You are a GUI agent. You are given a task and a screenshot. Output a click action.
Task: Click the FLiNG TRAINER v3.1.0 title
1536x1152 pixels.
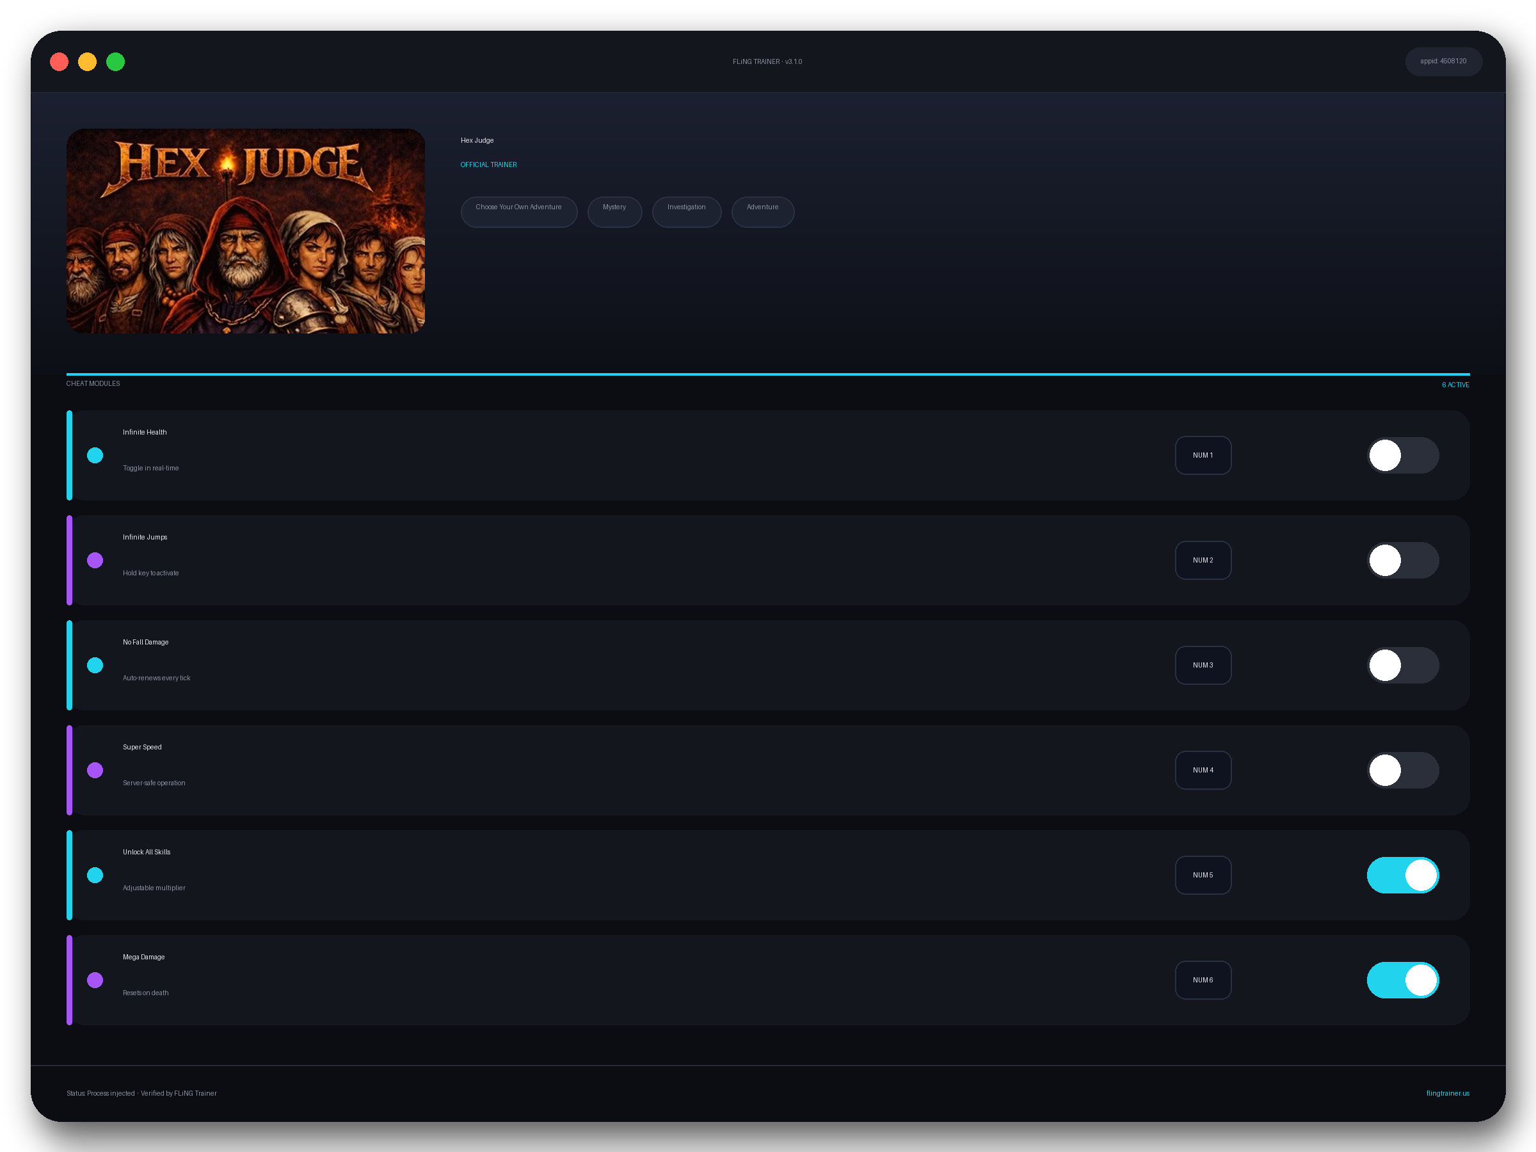point(767,62)
